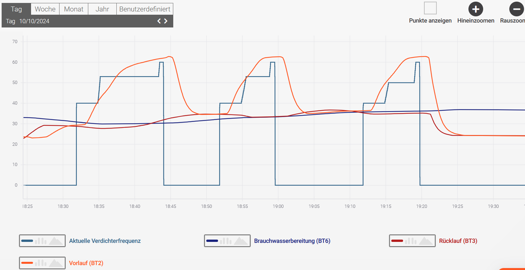Go to the previous day arrow
The width and height of the screenshot is (525, 270).
[159, 21]
